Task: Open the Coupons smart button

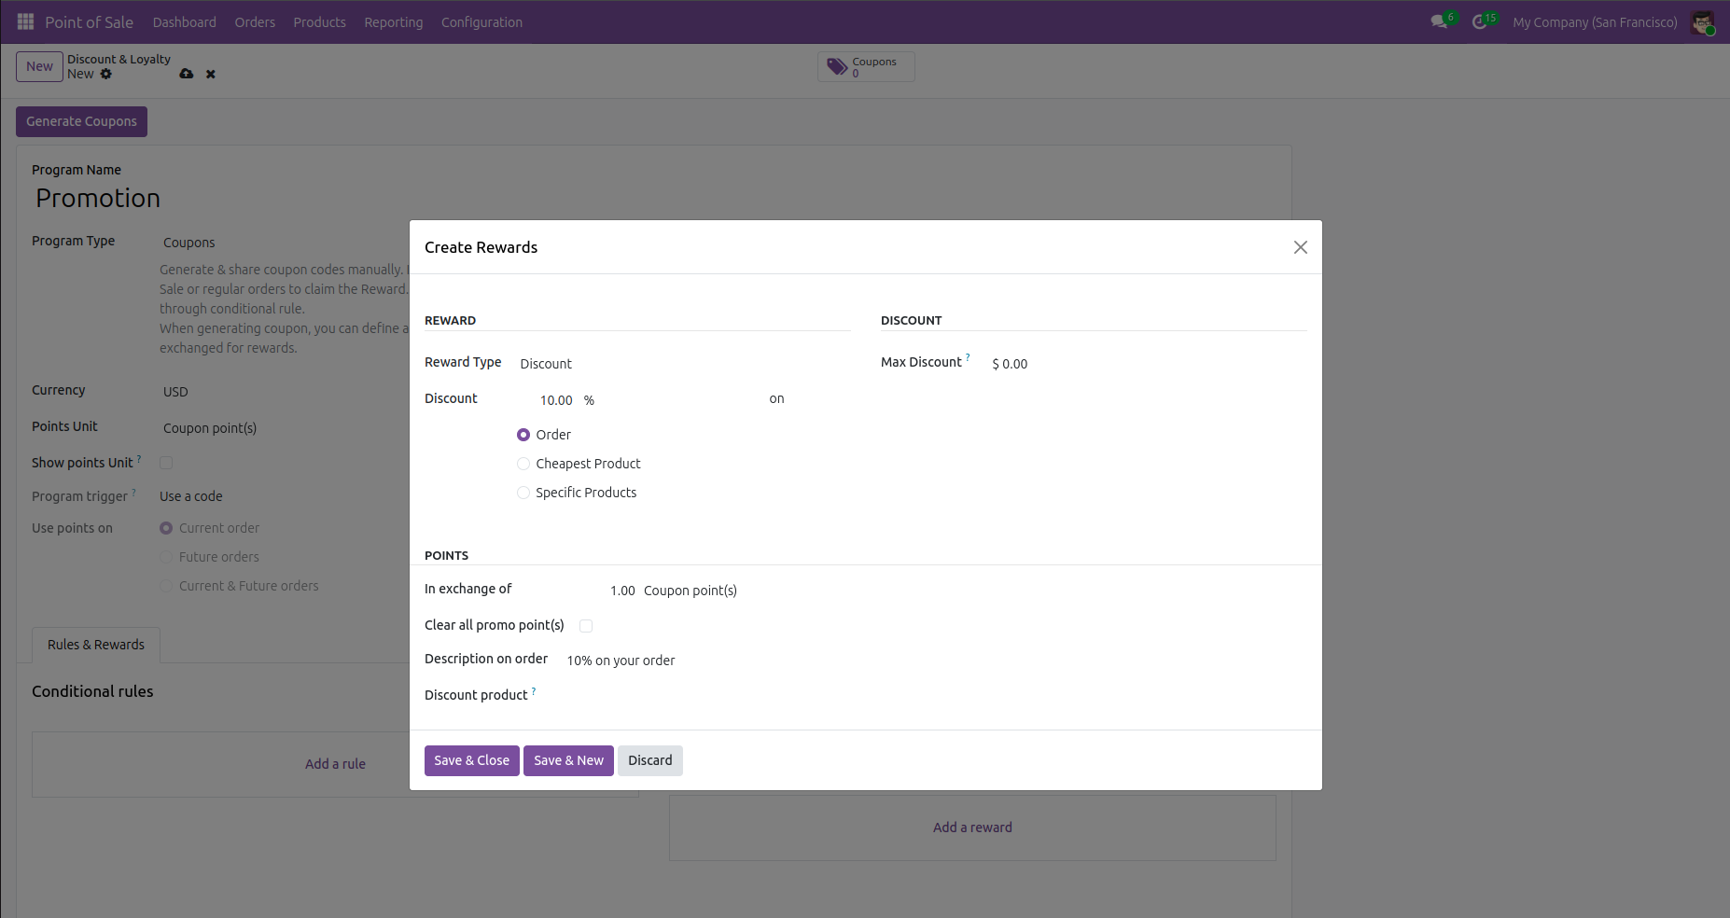Action: tap(865, 66)
